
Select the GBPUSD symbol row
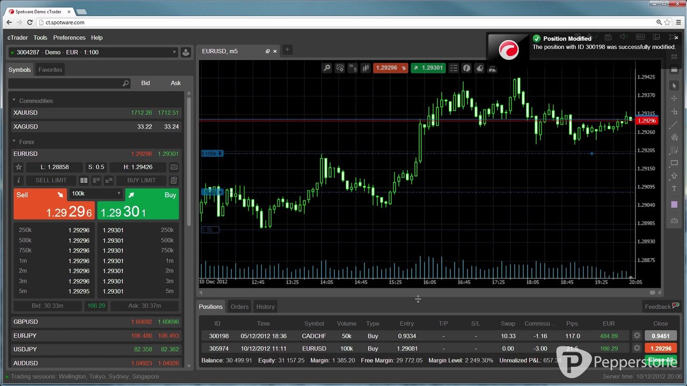[x=97, y=322]
